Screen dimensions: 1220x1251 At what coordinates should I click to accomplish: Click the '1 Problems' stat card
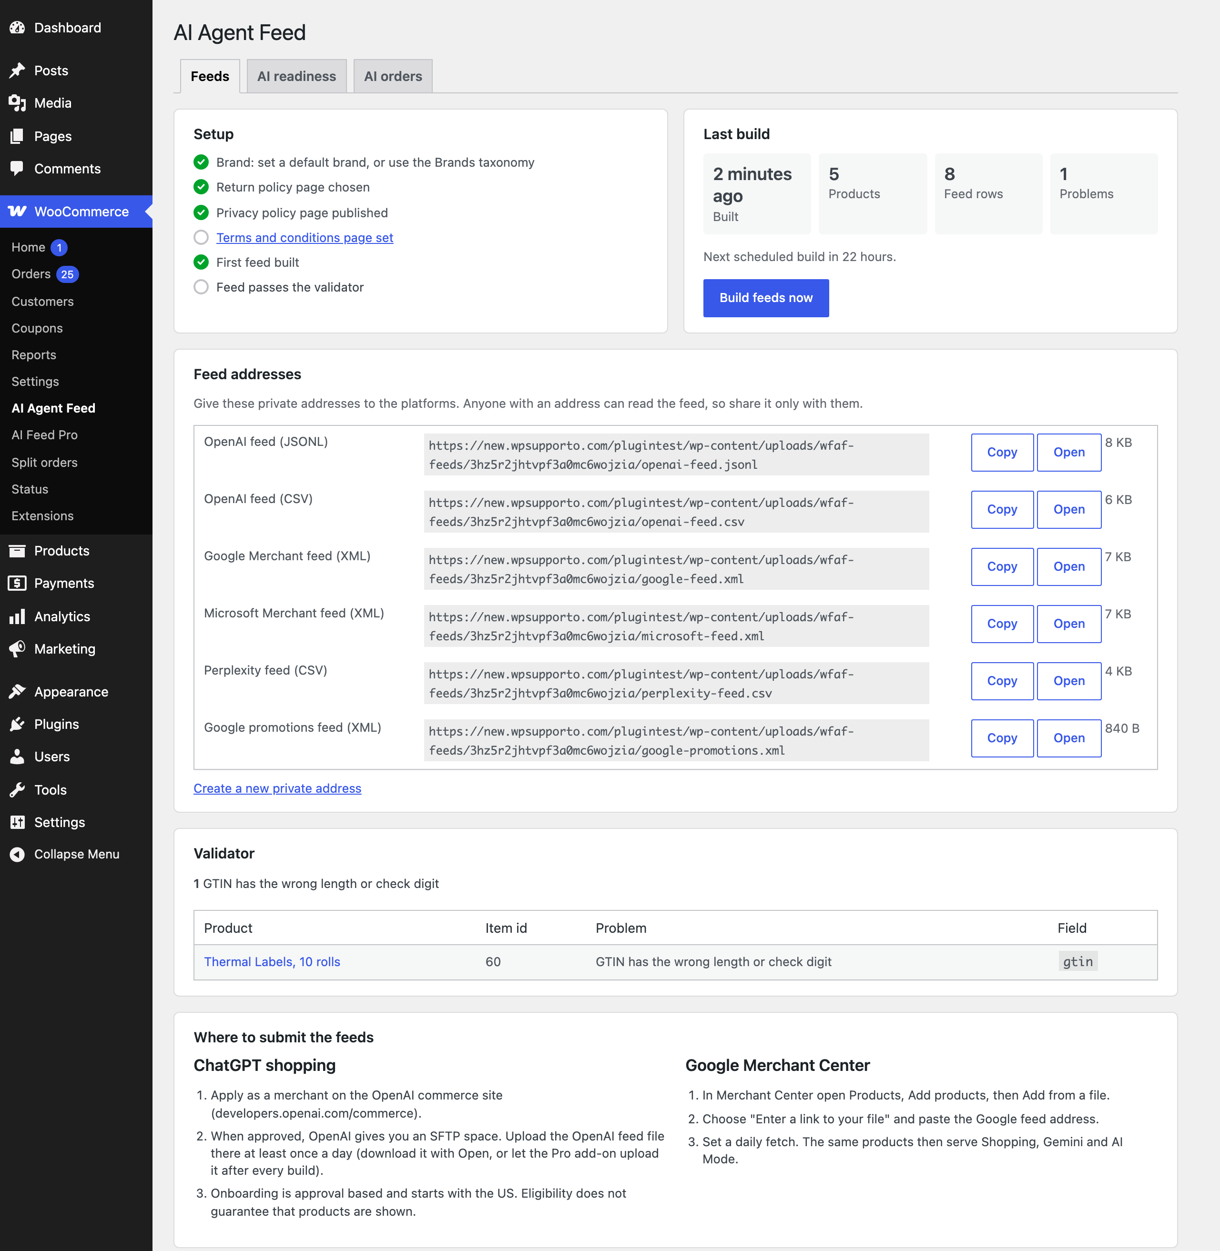[1103, 194]
